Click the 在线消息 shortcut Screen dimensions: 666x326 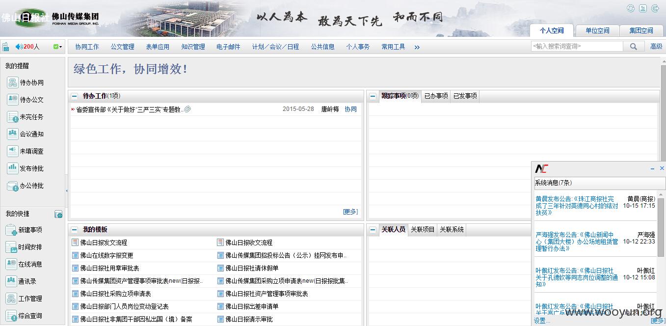25,264
